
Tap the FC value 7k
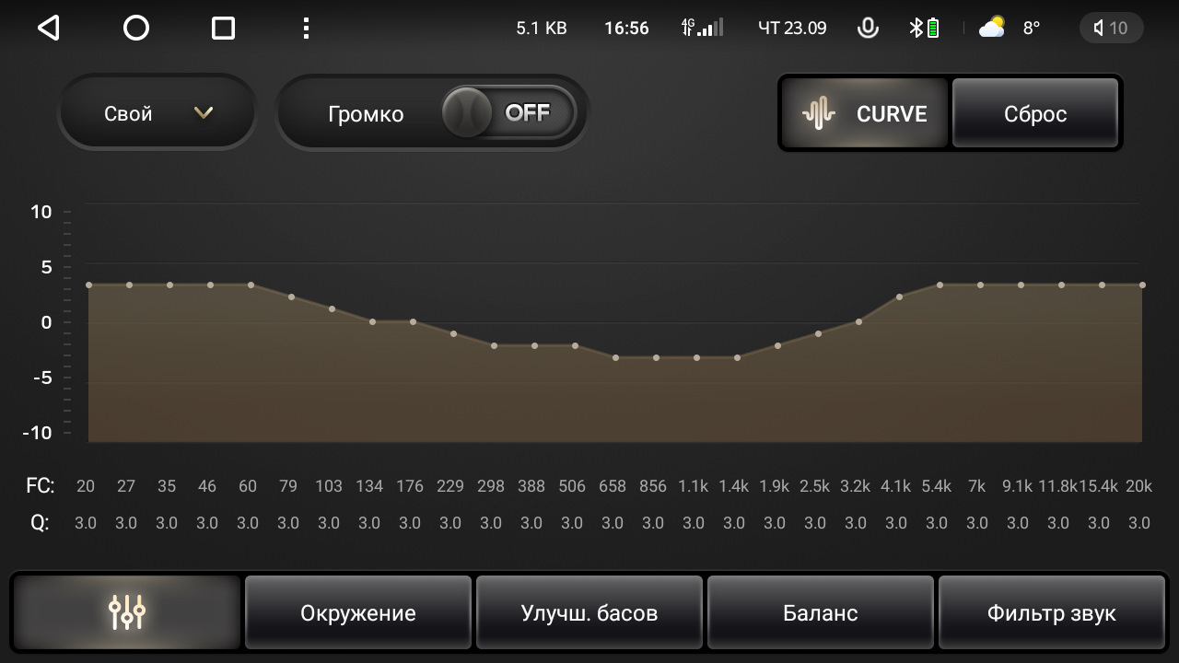tap(977, 486)
